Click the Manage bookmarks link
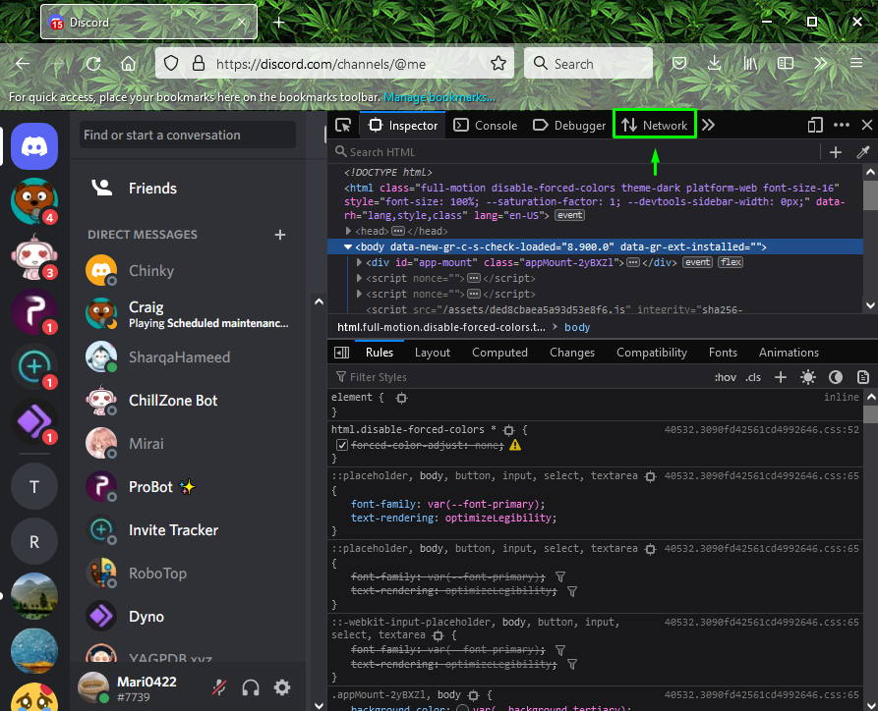Image resolution: width=878 pixels, height=711 pixels. click(x=439, y=97)
